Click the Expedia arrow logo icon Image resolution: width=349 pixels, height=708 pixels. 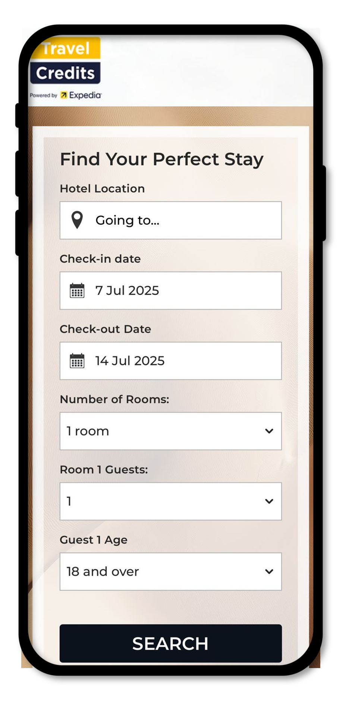pyautogui.click(x=64, y=95)
